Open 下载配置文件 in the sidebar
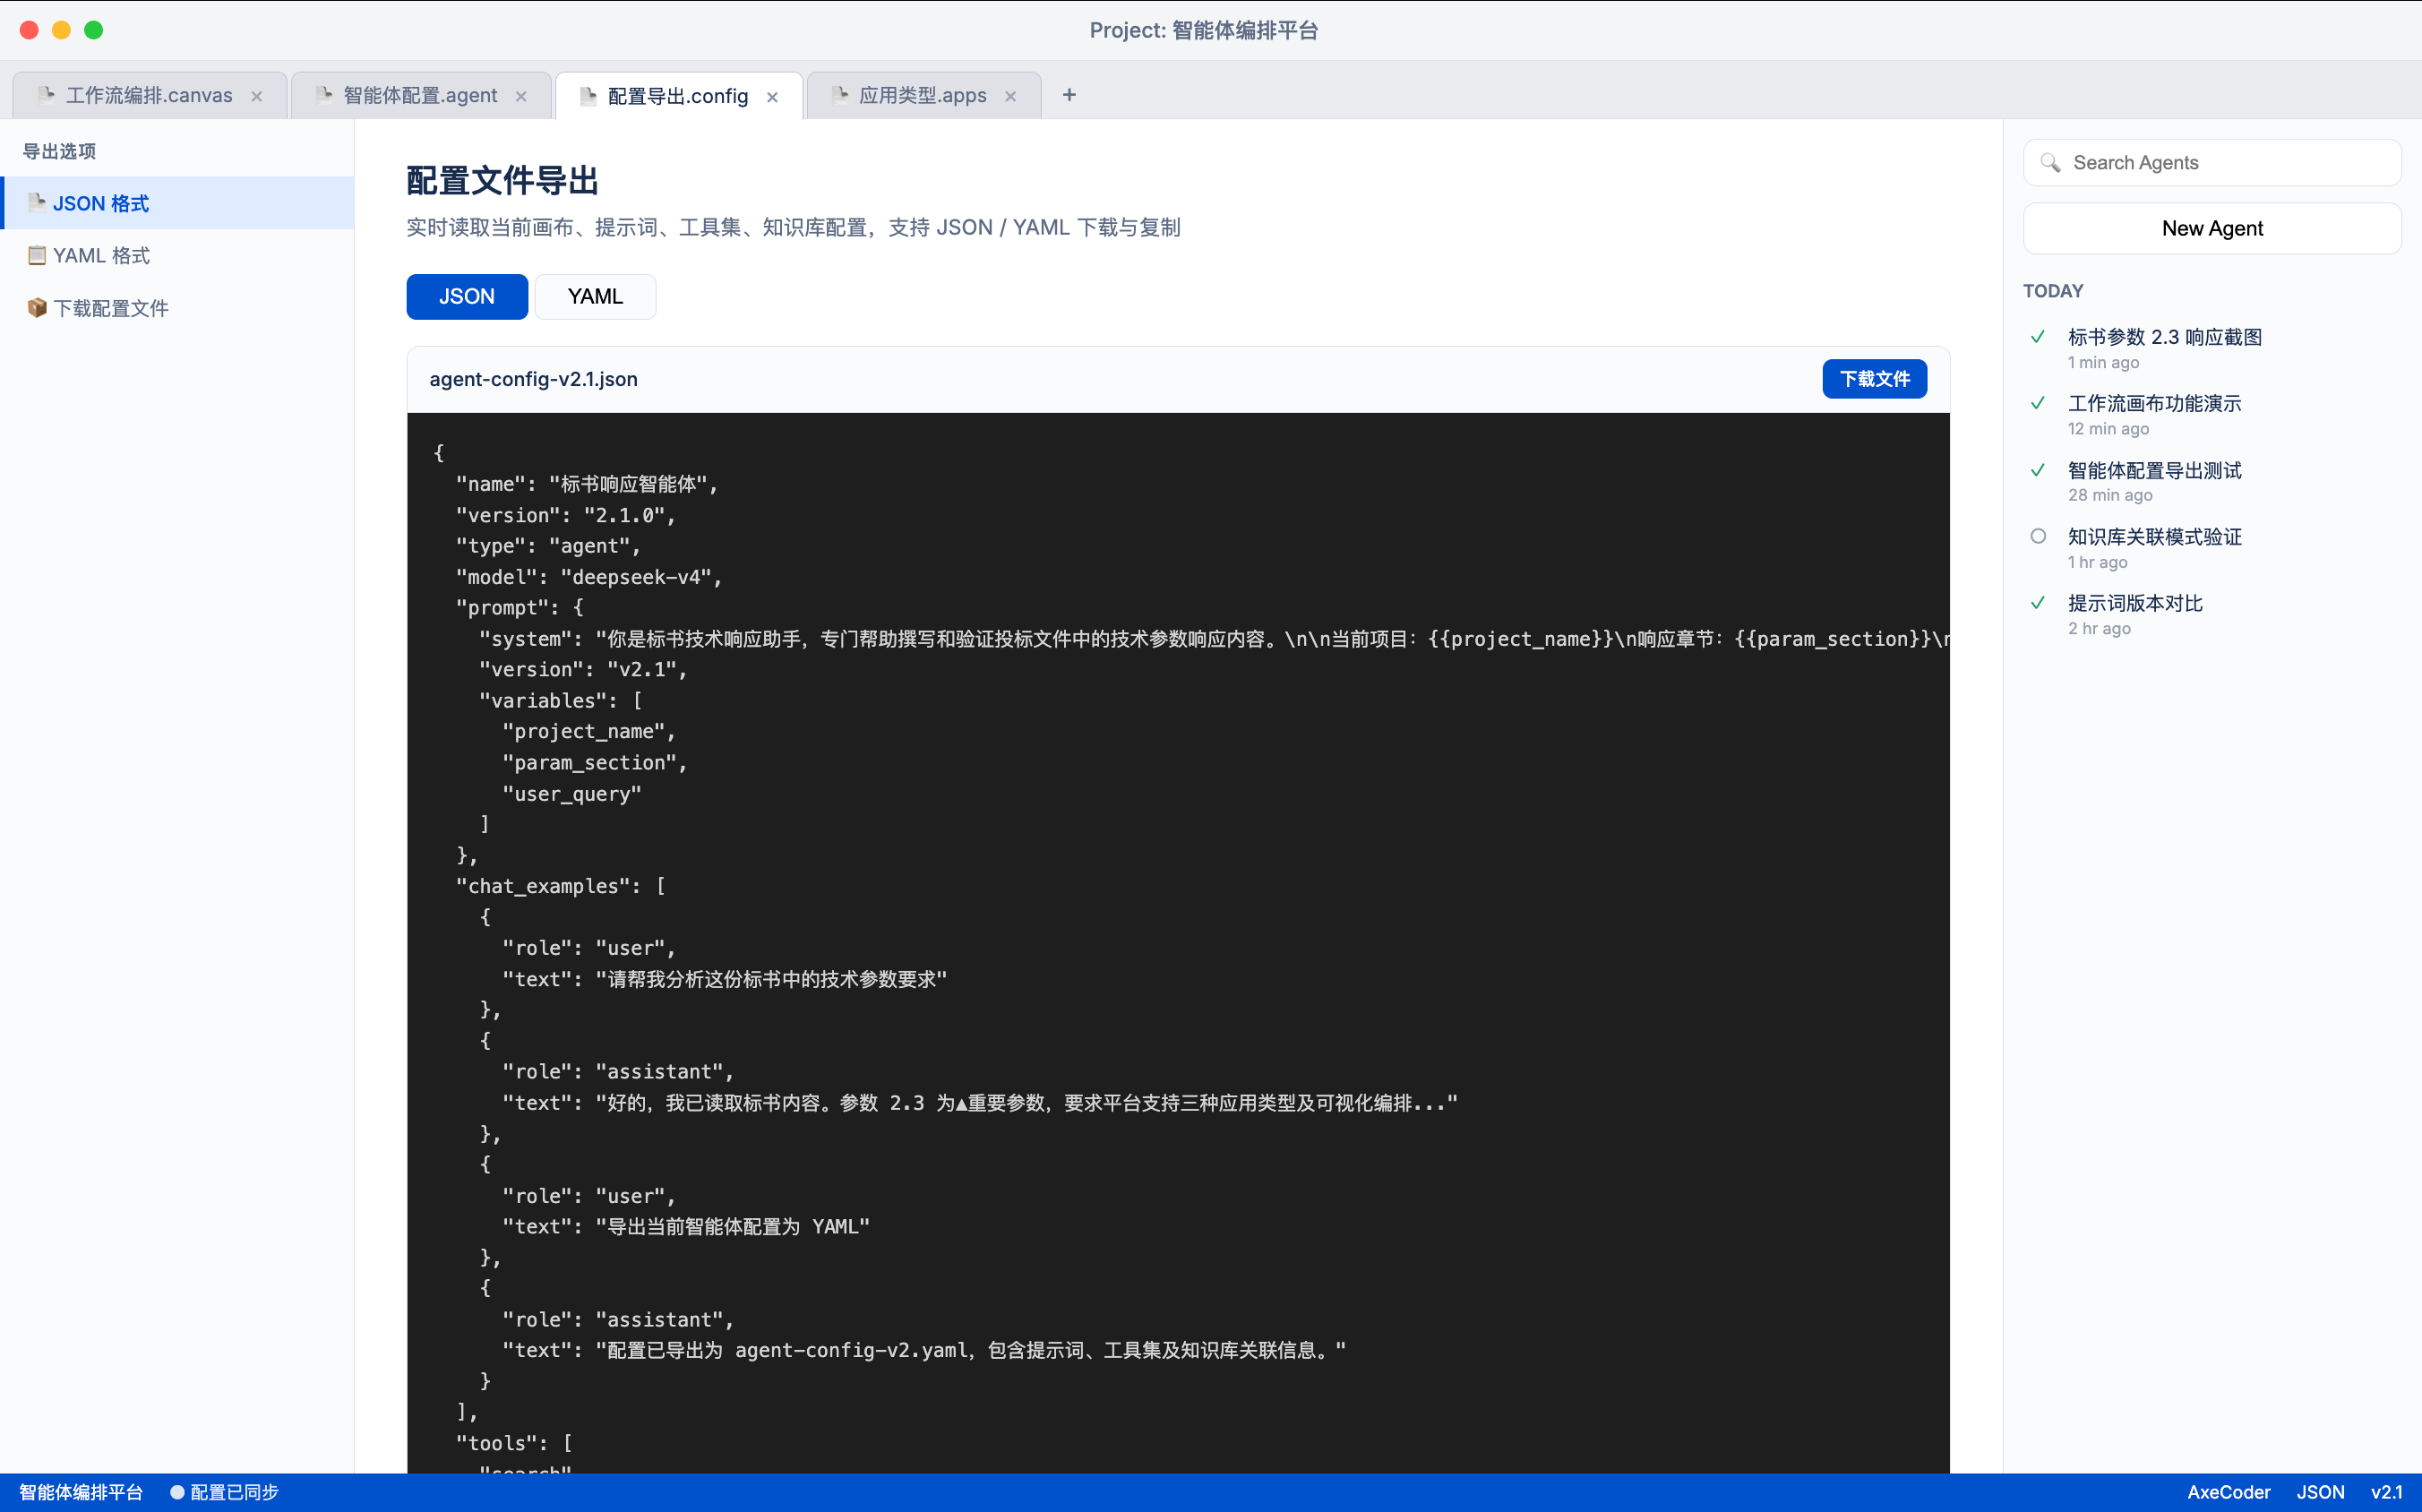 178,308
